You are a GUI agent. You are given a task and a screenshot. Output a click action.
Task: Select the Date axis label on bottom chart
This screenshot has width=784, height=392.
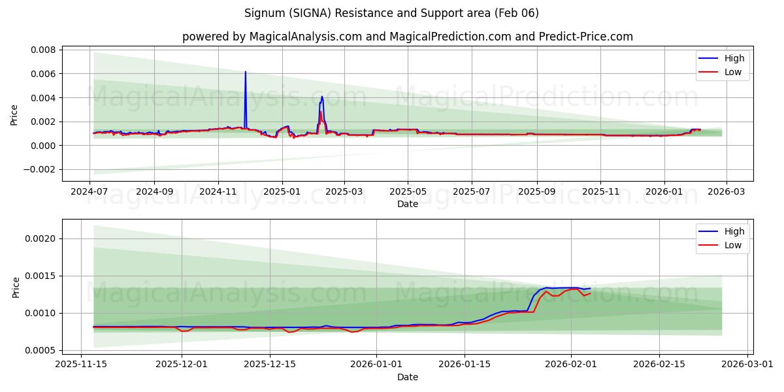tap(407, 377)
